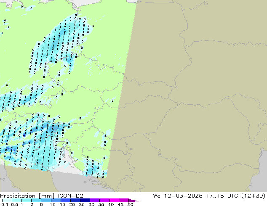This screenshot has width=267, height=206.
Task: Pick the 10–15 mm blue legend swatch
Action: pyautogui.click(x=56, y=201)
